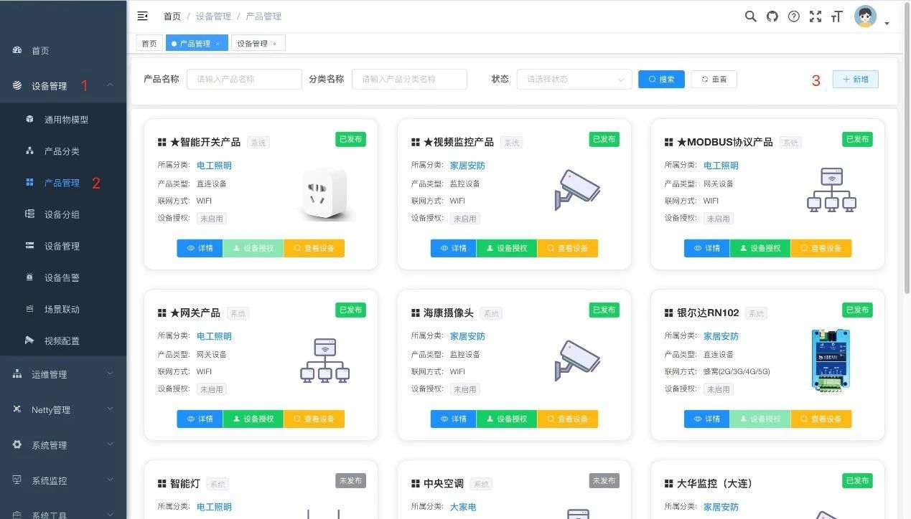The width and height of the screenshot is (911, 519).
Task: Toggle fullscreen mode icon
Action: tap(815, 16)
